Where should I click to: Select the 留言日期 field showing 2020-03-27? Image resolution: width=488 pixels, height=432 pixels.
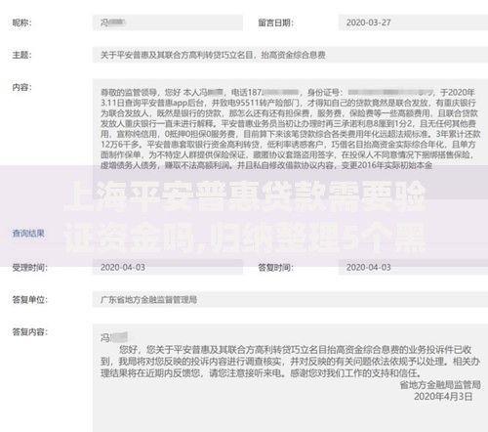(413, 22)
